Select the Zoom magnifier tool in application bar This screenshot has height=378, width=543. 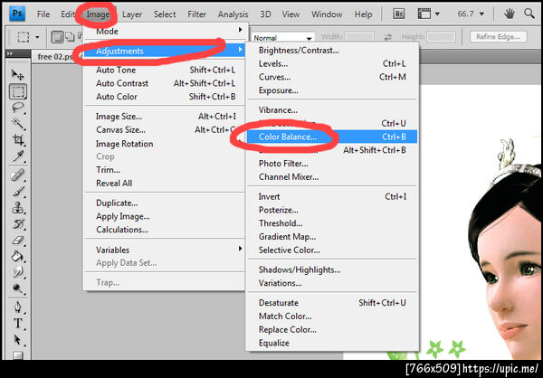[x=529, y=14]
